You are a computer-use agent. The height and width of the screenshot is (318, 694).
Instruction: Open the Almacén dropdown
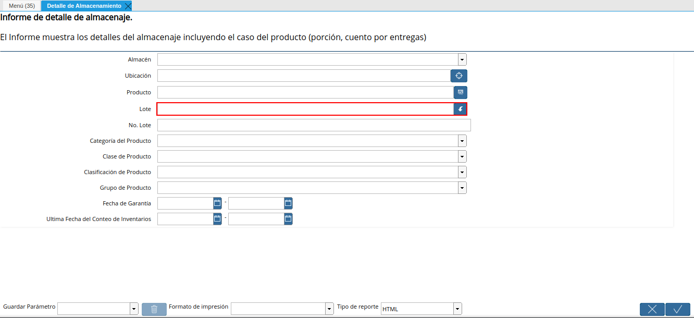pyautogui.click(x=462, y=59)
